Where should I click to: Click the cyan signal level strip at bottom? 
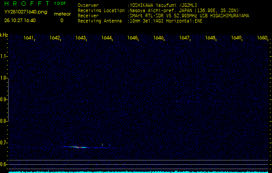138,172
